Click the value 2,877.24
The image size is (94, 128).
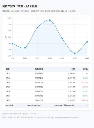click(72, 91)
